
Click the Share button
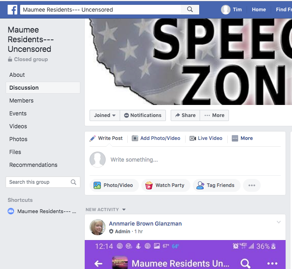tap(185, 115)
